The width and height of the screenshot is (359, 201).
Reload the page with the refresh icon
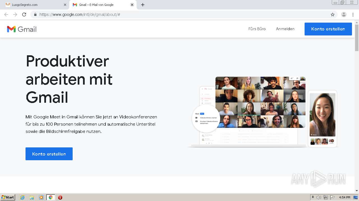coord(24,15)
